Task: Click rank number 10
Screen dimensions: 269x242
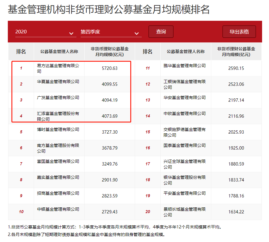Action: 21,212
